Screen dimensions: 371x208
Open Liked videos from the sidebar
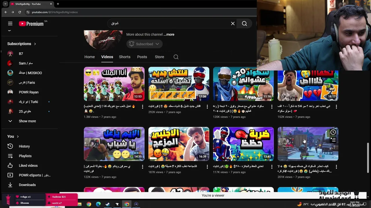tap(28, 166)
